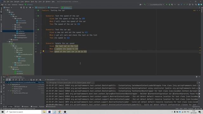This screenshot has width=203, height=114.
Task: Open the Edit menu
Action: point(8,2)
